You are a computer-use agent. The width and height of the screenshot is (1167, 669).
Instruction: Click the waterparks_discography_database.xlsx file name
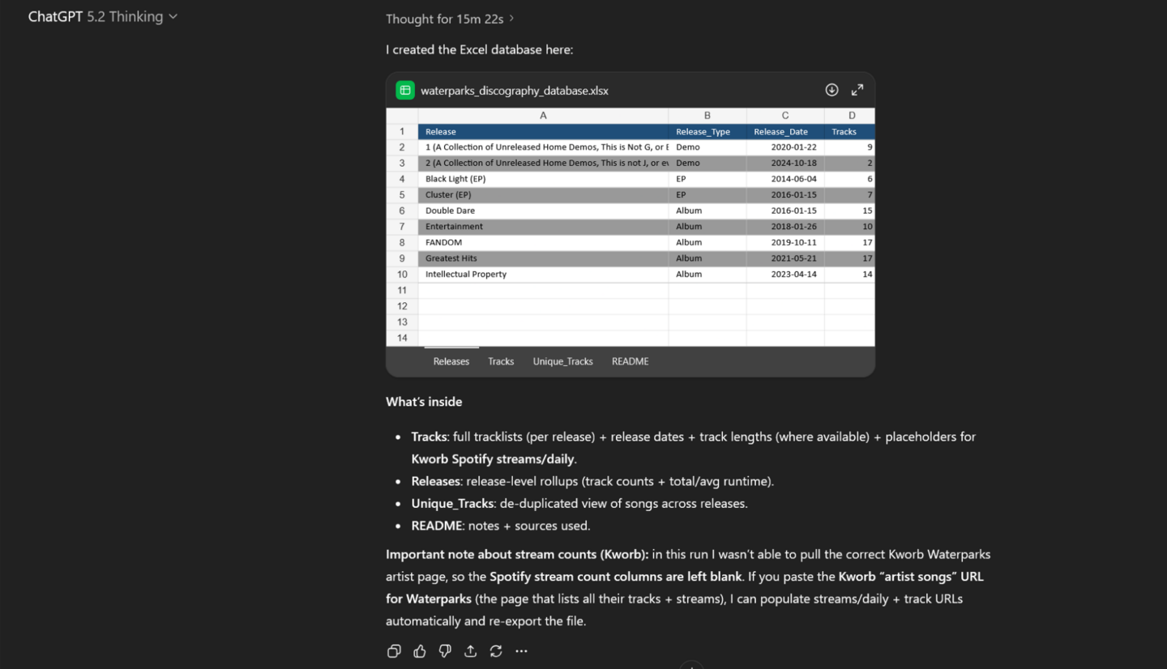[515, 91]
